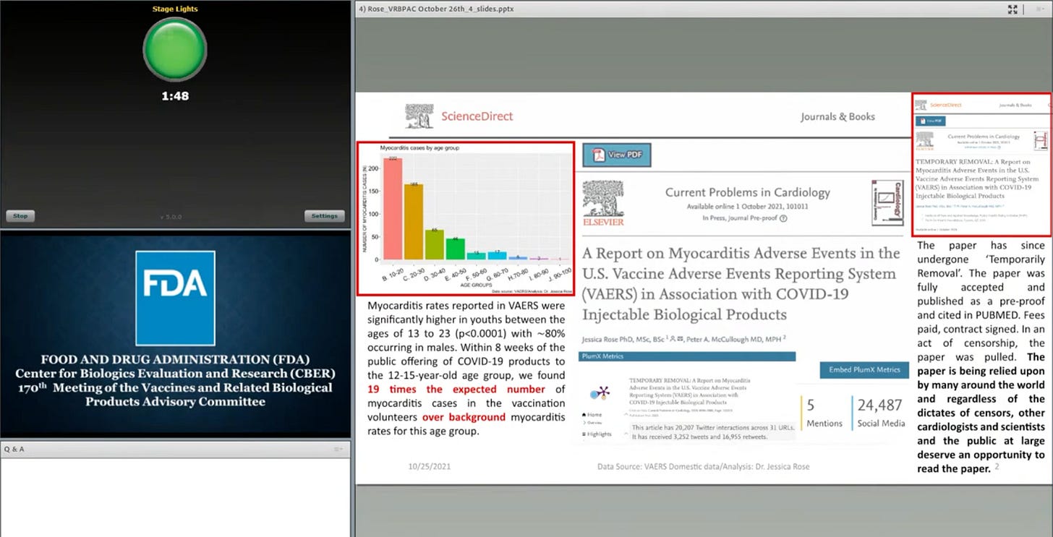Click the myocarditis age group bar chart

click(465, 218)
